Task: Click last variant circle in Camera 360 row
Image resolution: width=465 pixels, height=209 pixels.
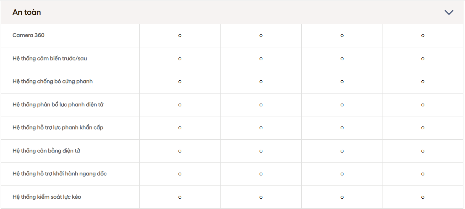Action: coord(423,36)
